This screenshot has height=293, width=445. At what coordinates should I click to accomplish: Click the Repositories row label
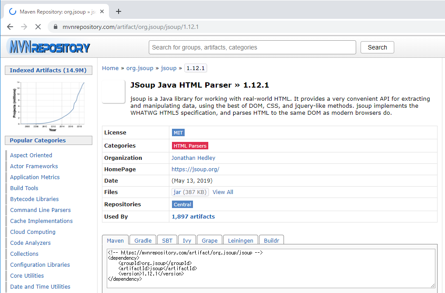pyautogui.click(x=123, y=205)
